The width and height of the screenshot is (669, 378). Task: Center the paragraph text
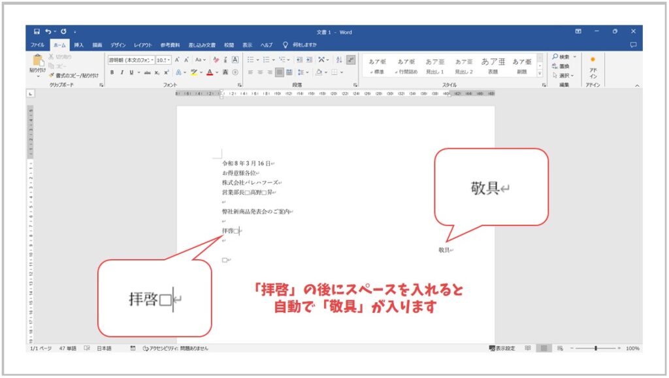point(260,72)
